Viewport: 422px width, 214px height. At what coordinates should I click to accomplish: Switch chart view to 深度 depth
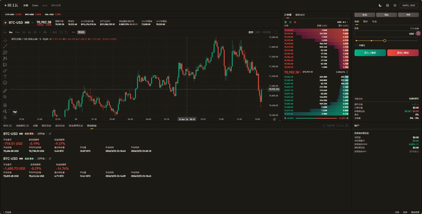click(x=257, y=32)
